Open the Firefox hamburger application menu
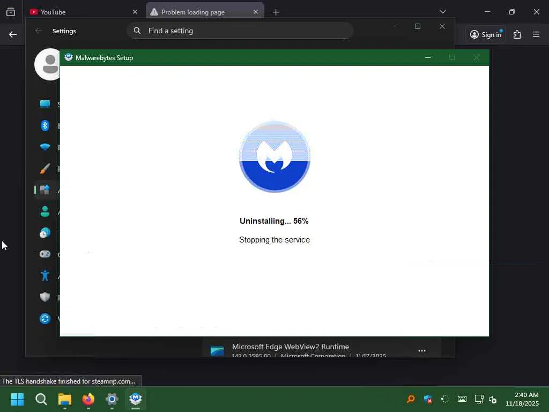The image size is (549, 412). click(x=536, y=34)
